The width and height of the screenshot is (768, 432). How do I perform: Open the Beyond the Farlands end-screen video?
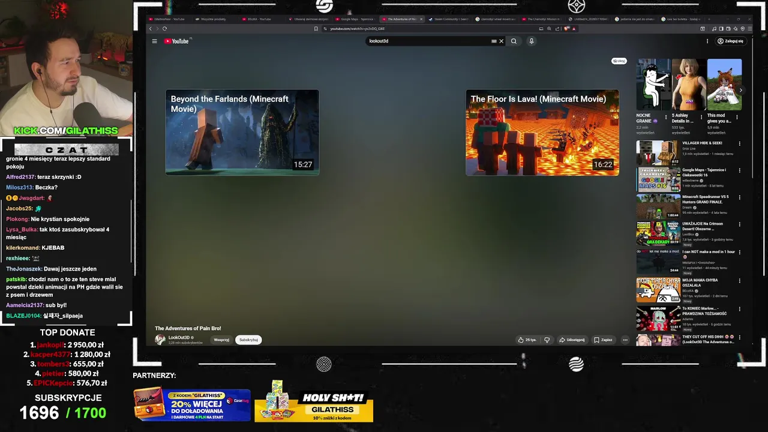click(x=242, y=133)
